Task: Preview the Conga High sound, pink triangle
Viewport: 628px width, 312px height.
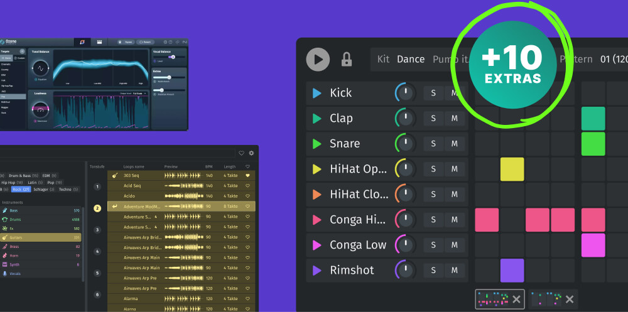Action: [317, 220]
